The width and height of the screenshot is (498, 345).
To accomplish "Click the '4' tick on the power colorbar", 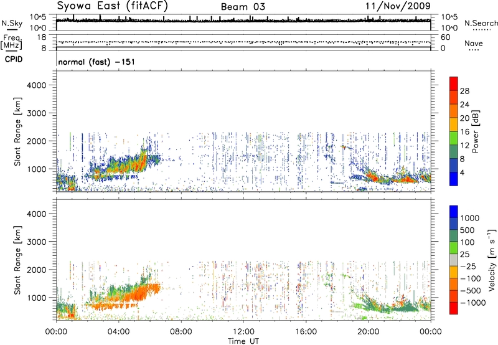I will pos(462,172).
